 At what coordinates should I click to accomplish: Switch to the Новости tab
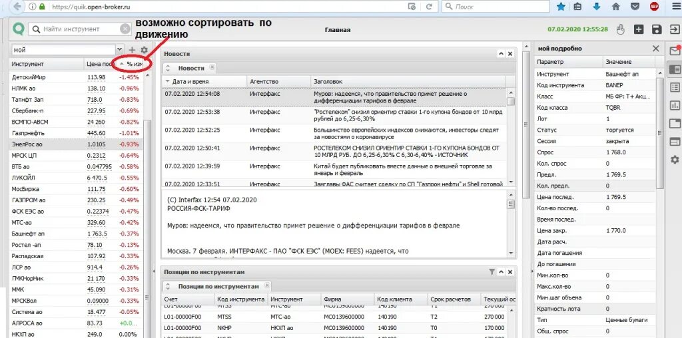pyautogui.click(x=191, y=69)
